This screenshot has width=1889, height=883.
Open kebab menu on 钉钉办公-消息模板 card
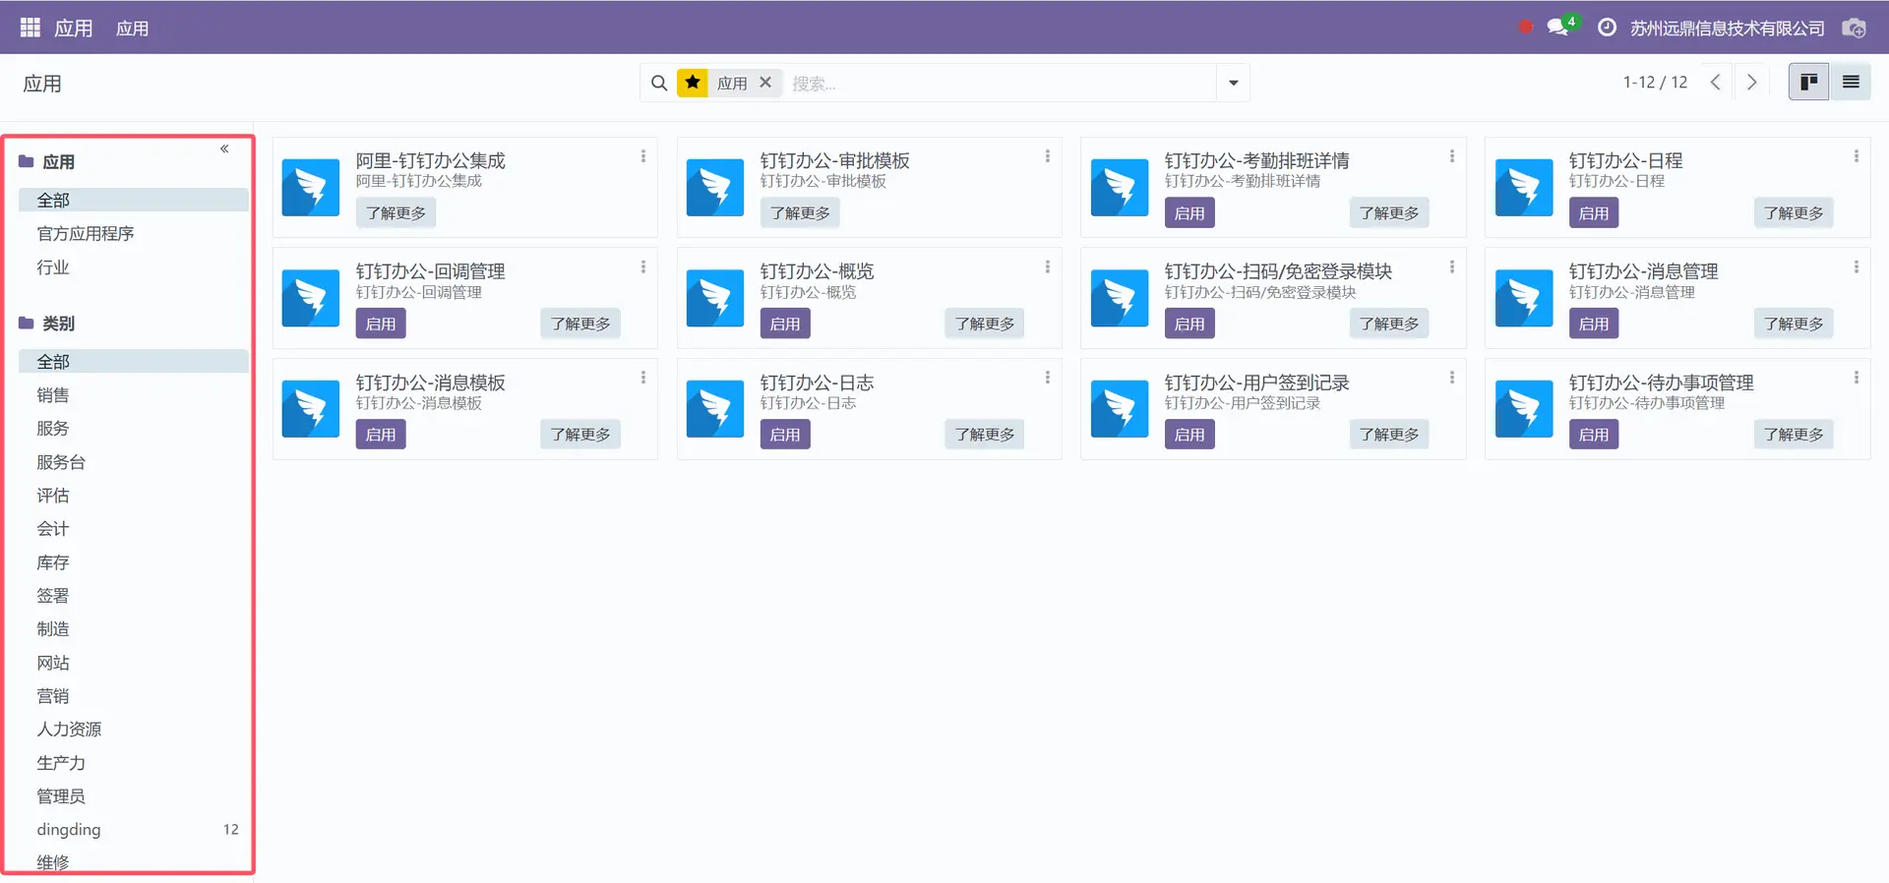click(x=643, y=378)
